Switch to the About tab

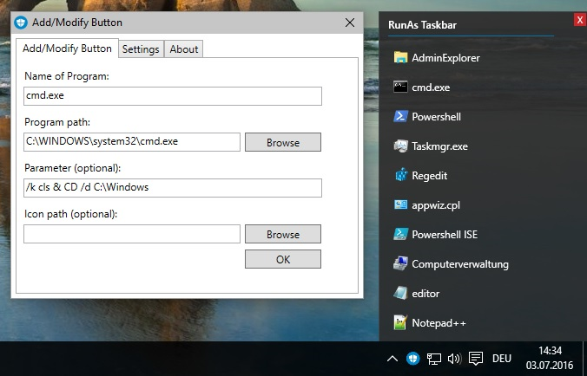(184, 49)
